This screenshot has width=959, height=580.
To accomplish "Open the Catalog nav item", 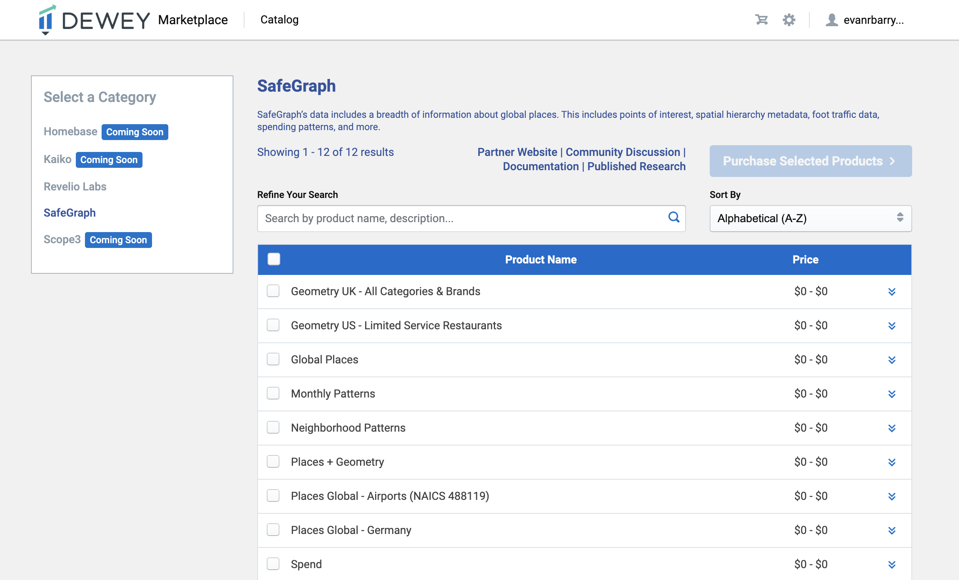I will click(279, 20).
